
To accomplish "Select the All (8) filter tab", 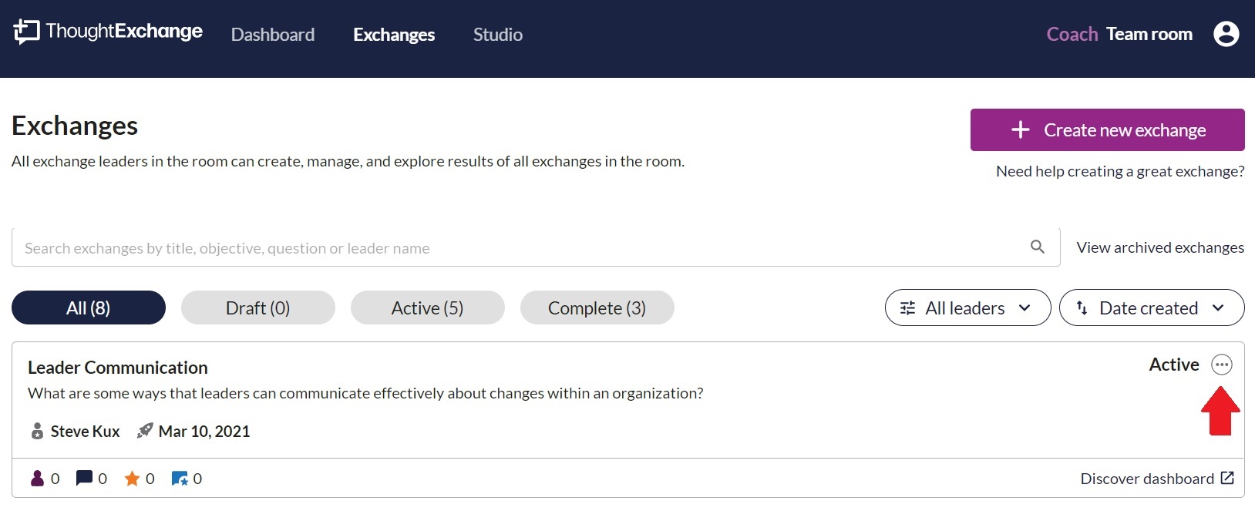I will coord(89,308).
